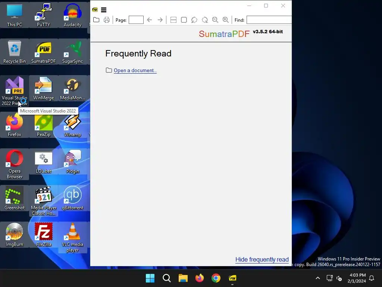382x287 pixels.
Task: Go to next page arrow
Action: pyautogui.click(x=160, y=20)
